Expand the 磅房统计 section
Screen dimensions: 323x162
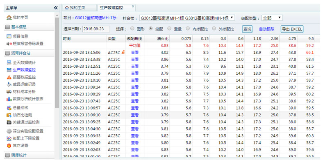click(8, 155)
